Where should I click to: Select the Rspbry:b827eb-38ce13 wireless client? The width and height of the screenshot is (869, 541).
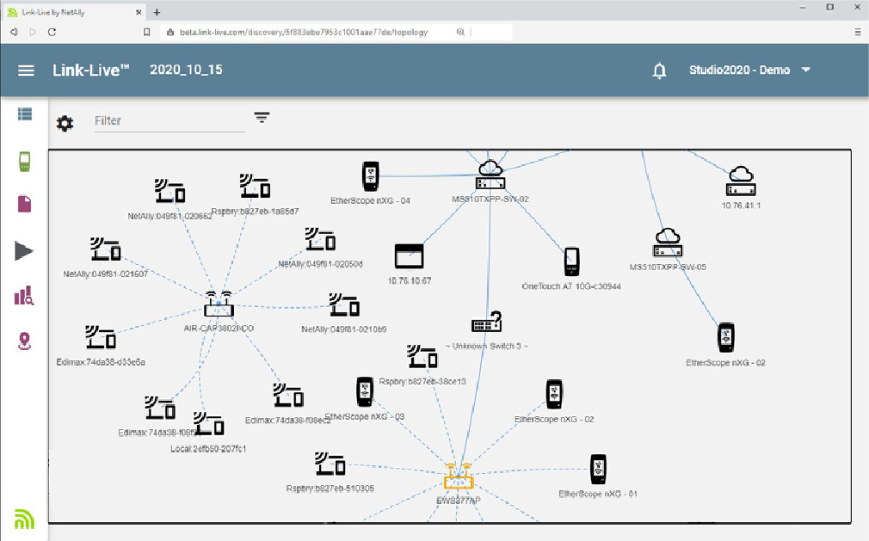click(x=422, y=357)
